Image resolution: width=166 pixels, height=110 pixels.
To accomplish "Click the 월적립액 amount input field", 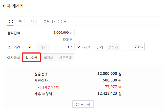I will tap(49, 32).
